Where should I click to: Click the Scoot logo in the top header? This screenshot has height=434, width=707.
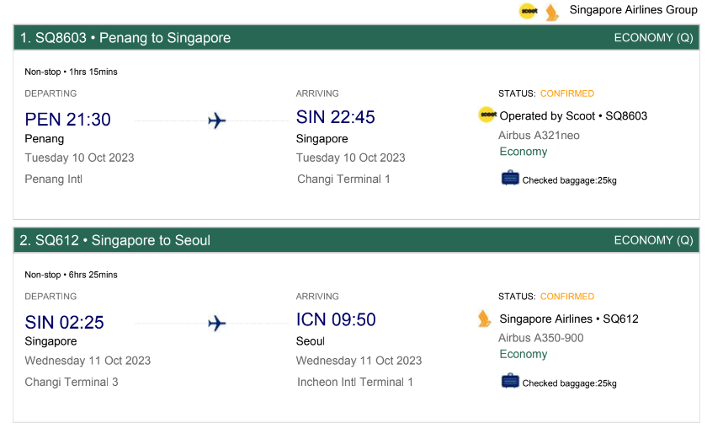(x=528, y=11)
